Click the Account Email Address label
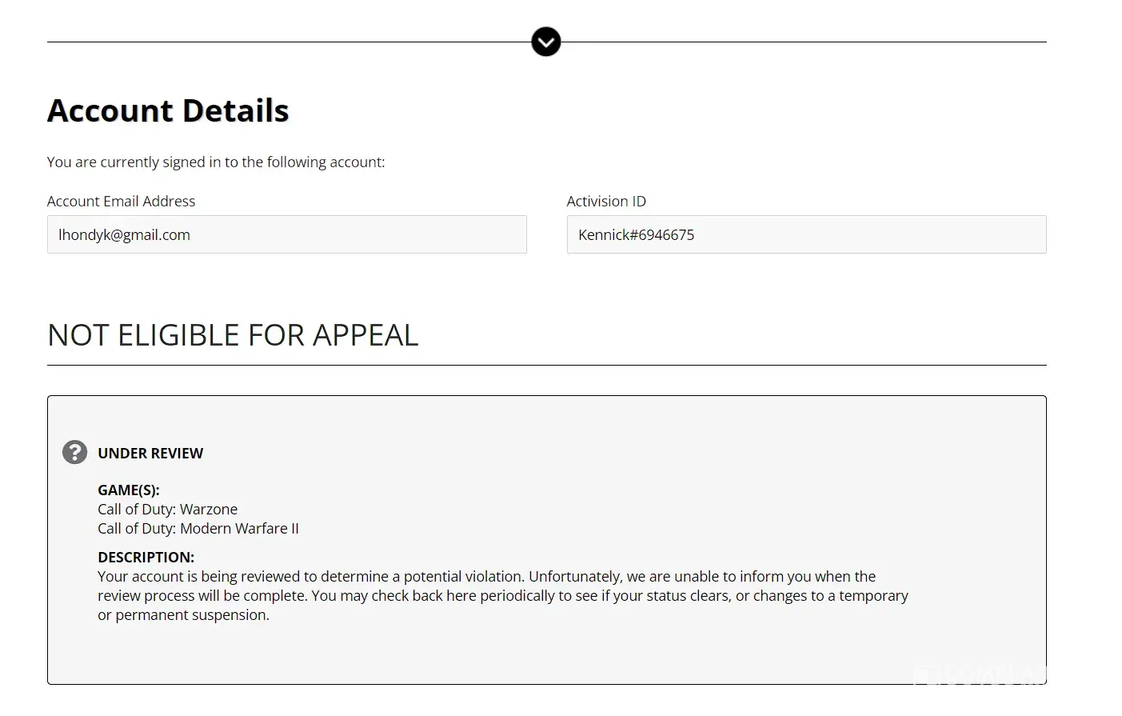Screen dimensions: 1122x716 point(121,202)
